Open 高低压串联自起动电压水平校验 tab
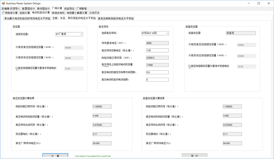Viewport: 274px width, 159px height. [116, 18]
